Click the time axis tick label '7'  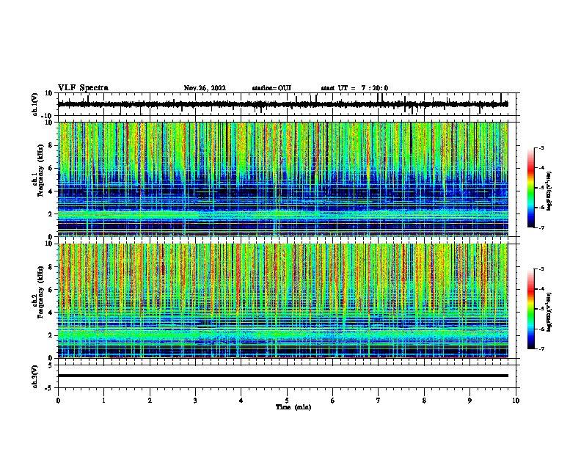[379, 401]
